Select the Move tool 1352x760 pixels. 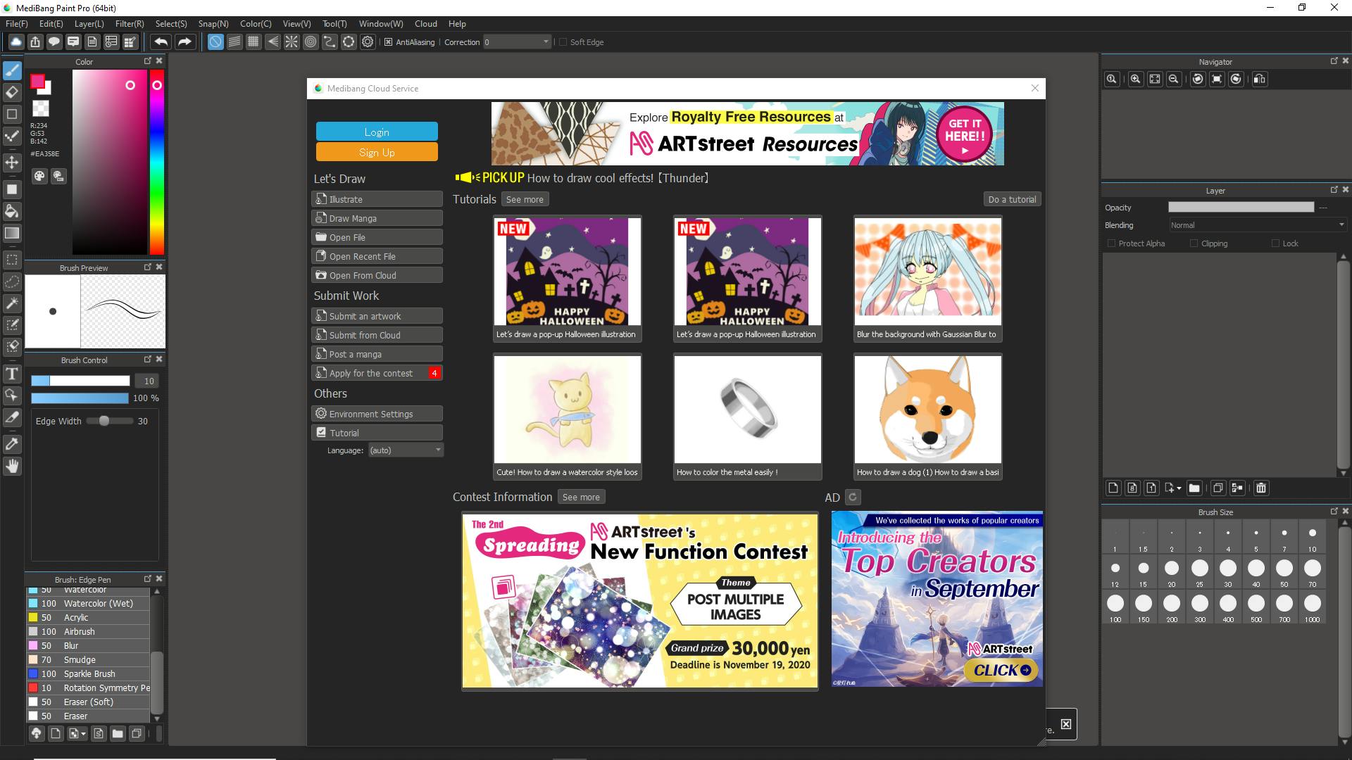(x=12, y=163)
